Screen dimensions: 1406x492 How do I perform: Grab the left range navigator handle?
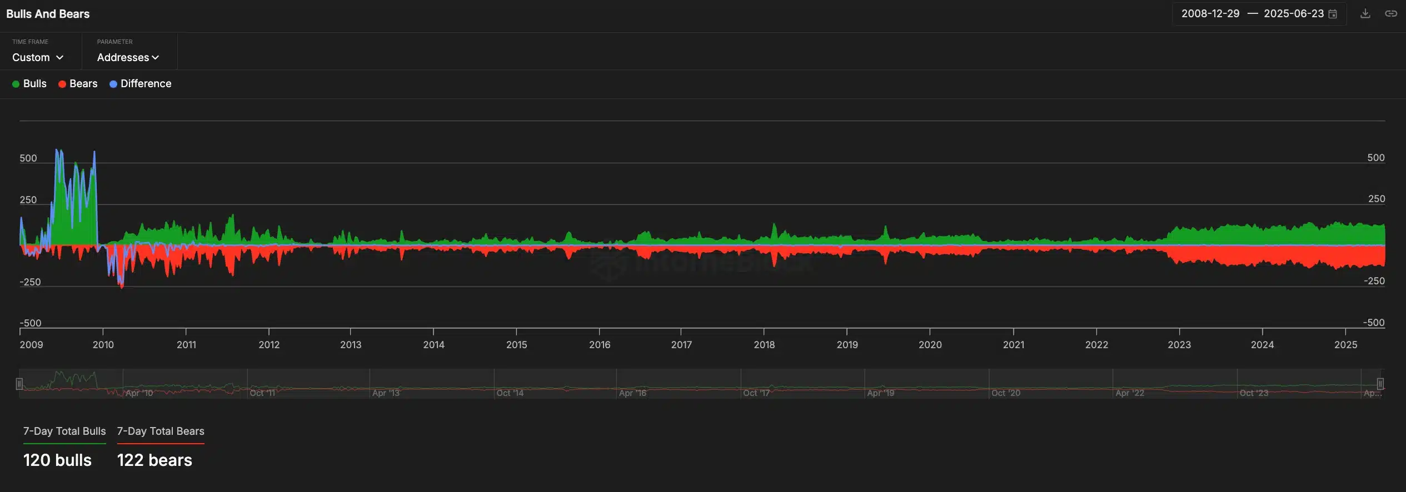(19, 384)
